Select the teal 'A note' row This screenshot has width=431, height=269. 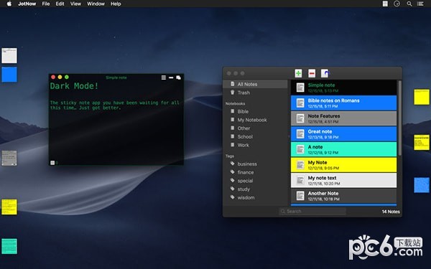tap(343, 149)
